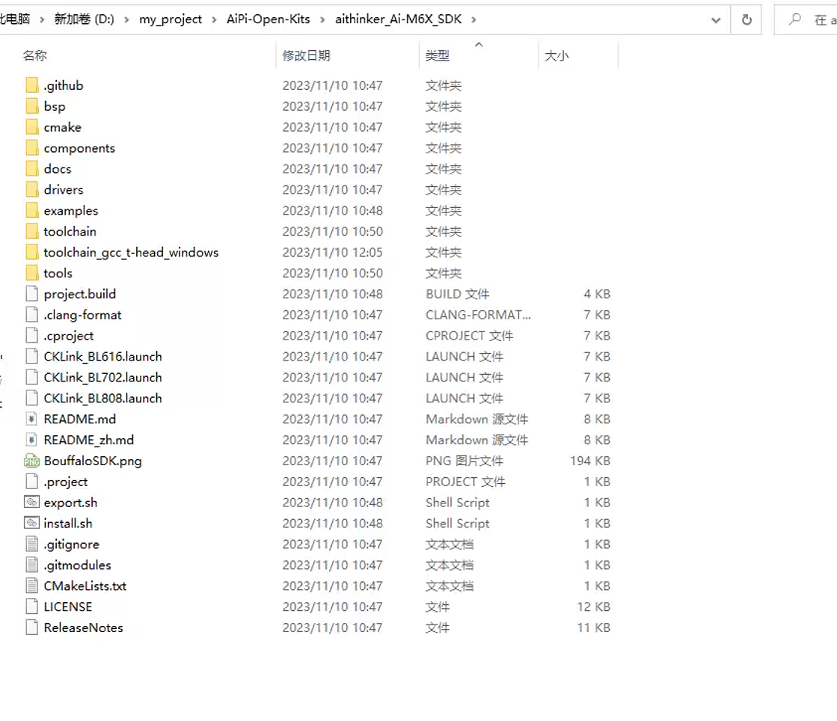
Task: Select the BouffaloSDK.png image file icon
Action: [x=31, y=461]
